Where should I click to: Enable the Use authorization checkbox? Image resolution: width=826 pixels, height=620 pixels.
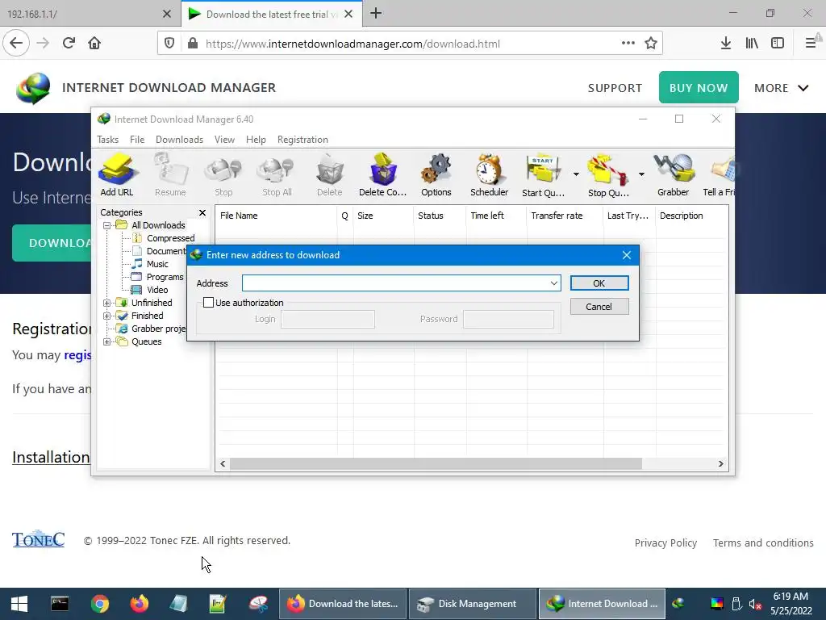209,303
